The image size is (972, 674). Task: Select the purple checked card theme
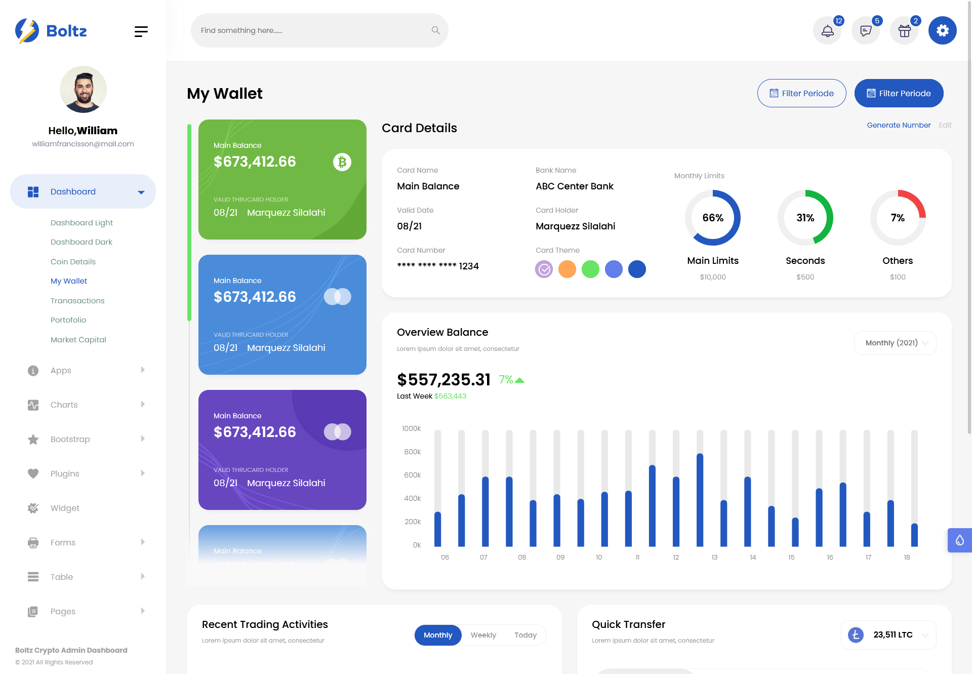tap(544, 269)
